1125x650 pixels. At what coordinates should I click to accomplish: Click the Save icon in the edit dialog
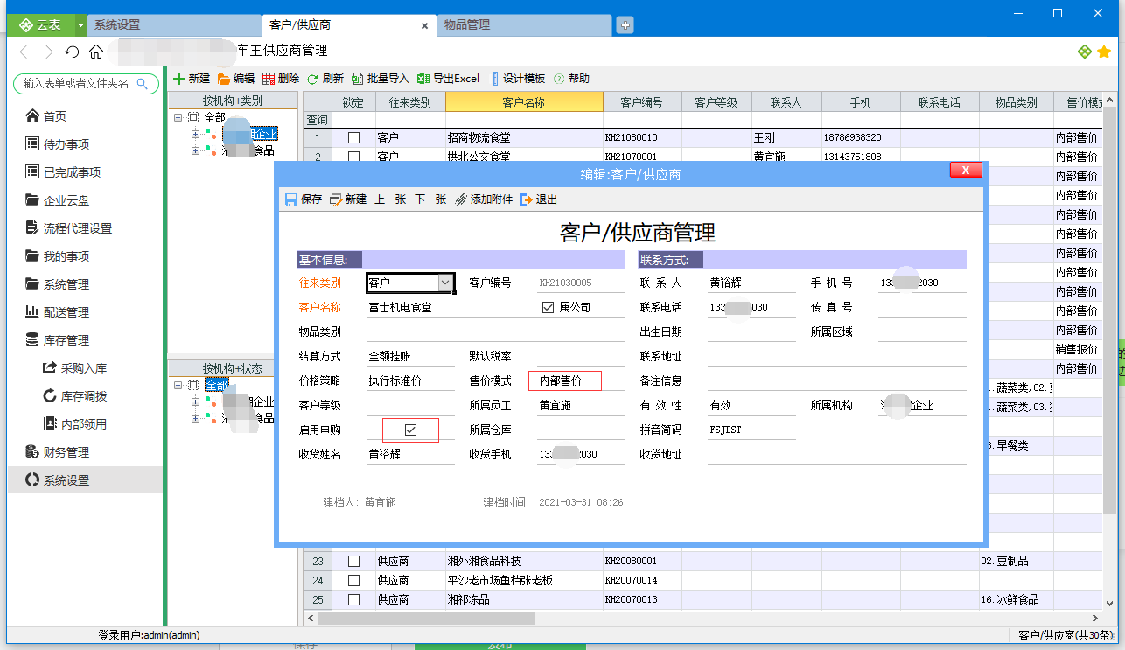pyautogui.click(x=291, y=199)
